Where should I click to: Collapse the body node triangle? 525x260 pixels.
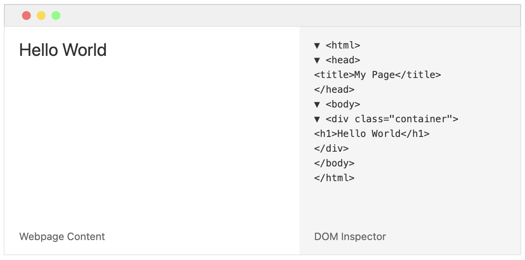tap(317, 104)
